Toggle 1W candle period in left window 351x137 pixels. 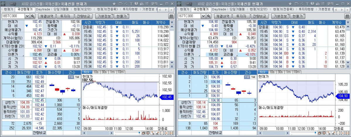tap(71, 77)
